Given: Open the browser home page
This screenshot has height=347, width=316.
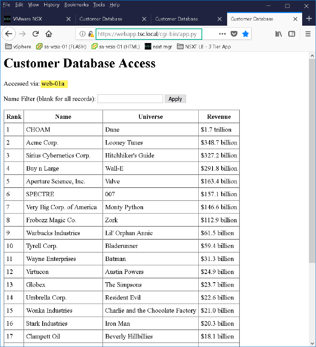Looking at the screenshot, I should click(49, 34).
